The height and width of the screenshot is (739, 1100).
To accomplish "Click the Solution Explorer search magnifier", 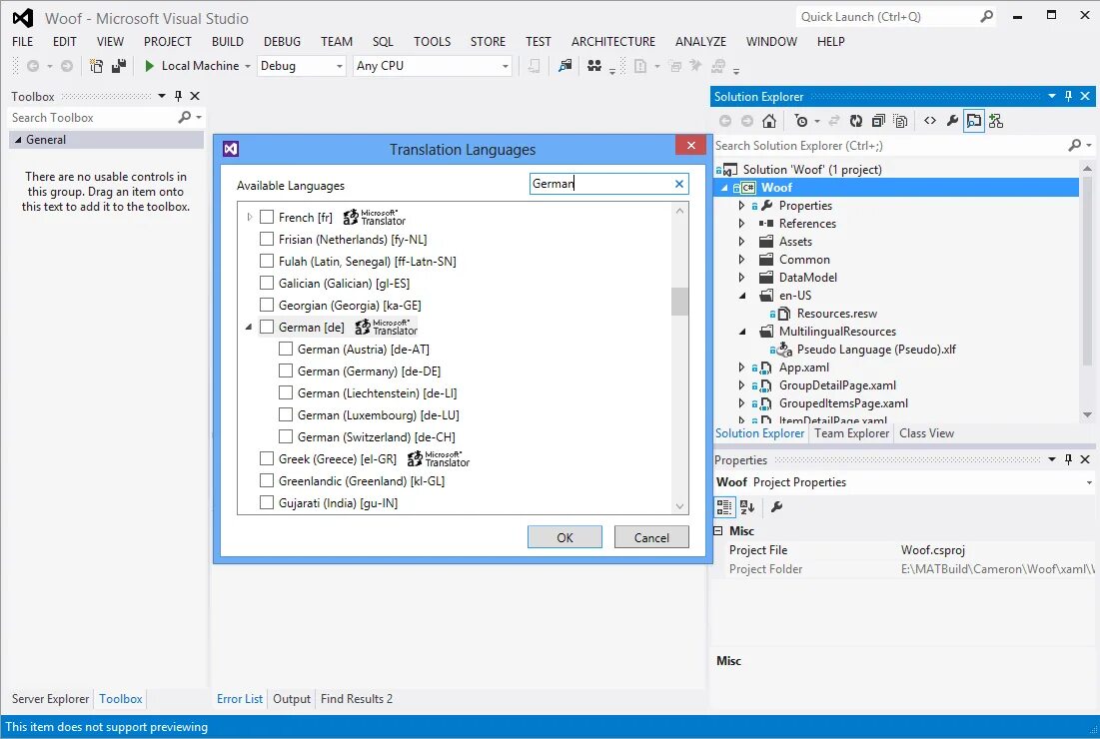I will click(x=1075, y=145).
